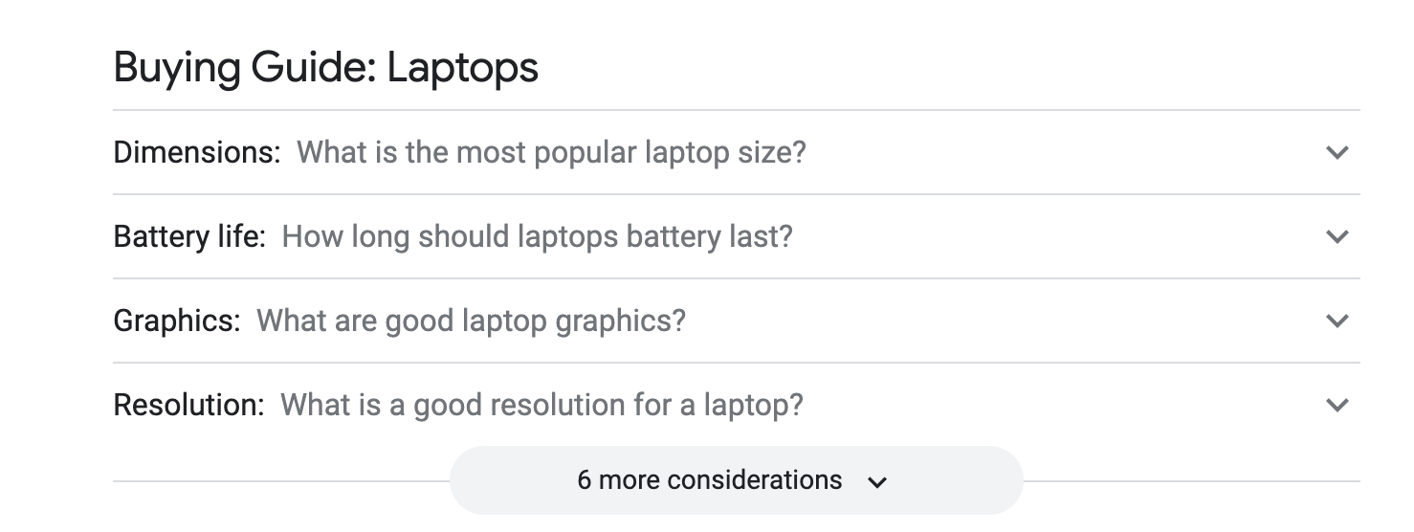The height and width of the screenshot is (532, 1414).
Task: Click chevron inside 6 more considerations
Action: pos(876,481)
